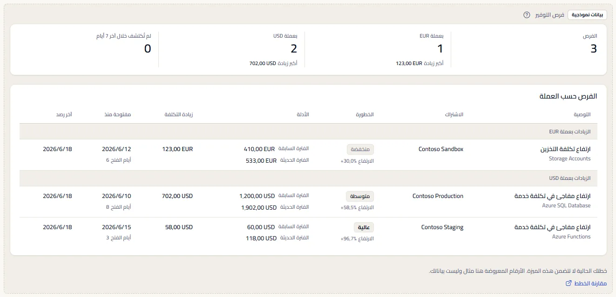Screen dimensions: 616x297
Task: Open the ارتفاع تكلفة التخزين recommendation
Action: tap(566, 149)
